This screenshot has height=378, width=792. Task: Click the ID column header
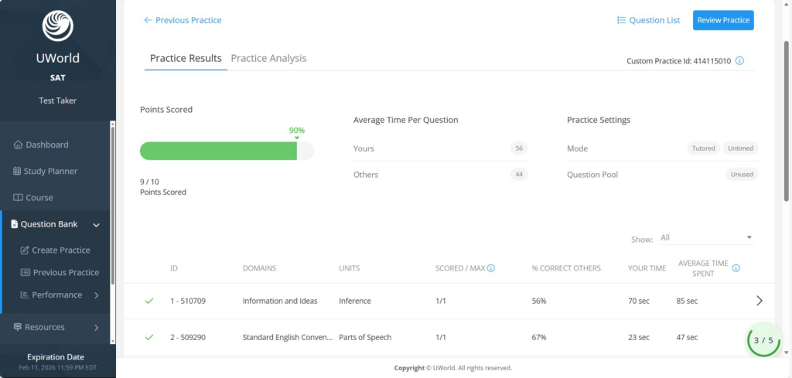pyautogui.click(x=174, y=268)
